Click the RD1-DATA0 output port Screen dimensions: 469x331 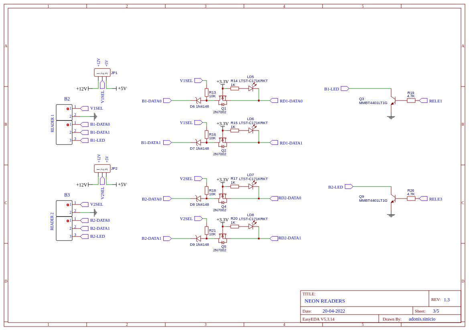pyautogui.click(x=274, y=100)
